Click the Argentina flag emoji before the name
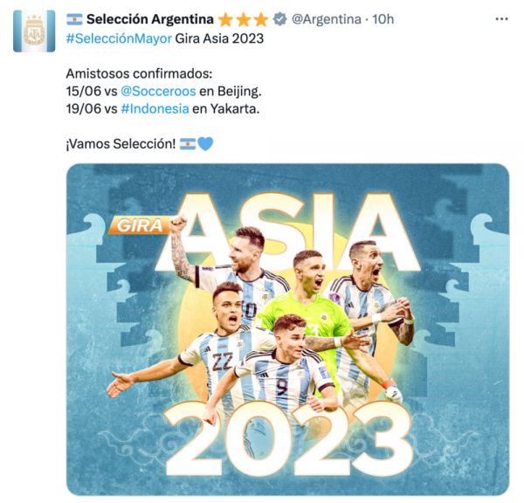 tap(74, 19)
